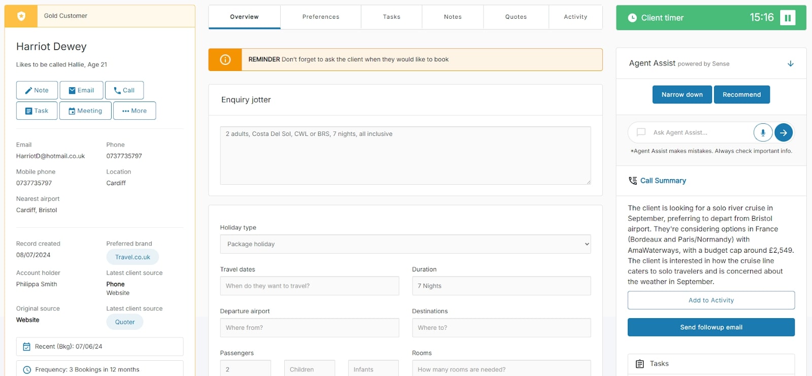Click the Tasks clipboard icon
The image size is (812, 376).
640,364
